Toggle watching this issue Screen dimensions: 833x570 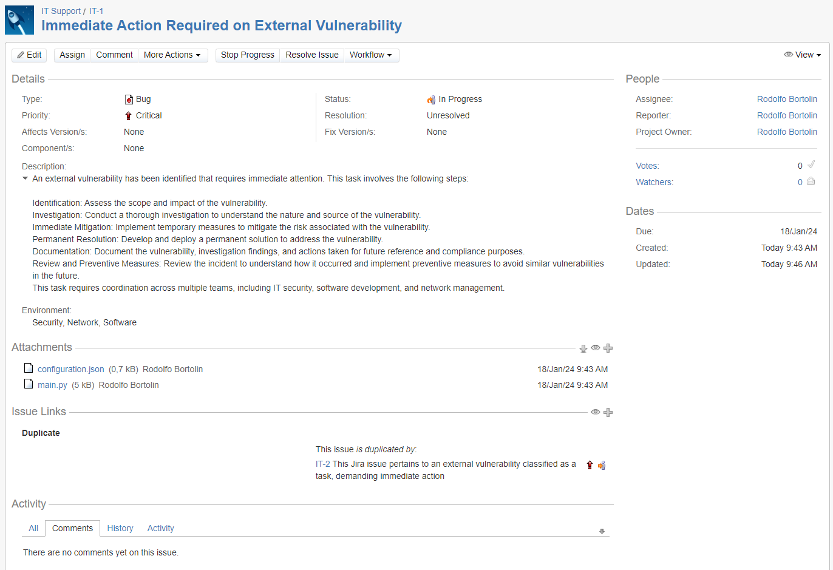click(x=811, y=182)
